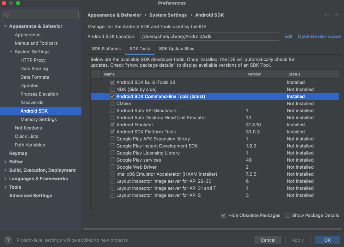This screenshot has width=344, height=247.
Task: Check Layout Inspector for API 29-30
Action: tap(113, 181)
